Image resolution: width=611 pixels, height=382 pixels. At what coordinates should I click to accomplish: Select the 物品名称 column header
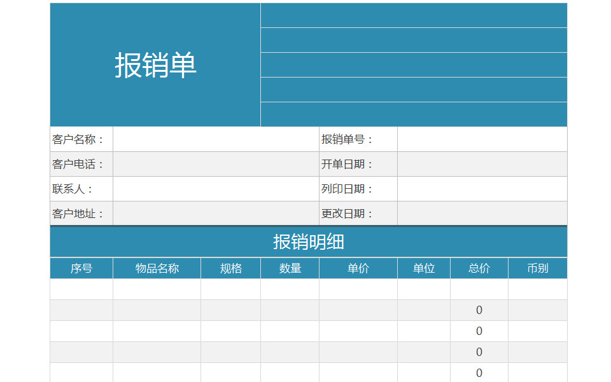(157, 268)
